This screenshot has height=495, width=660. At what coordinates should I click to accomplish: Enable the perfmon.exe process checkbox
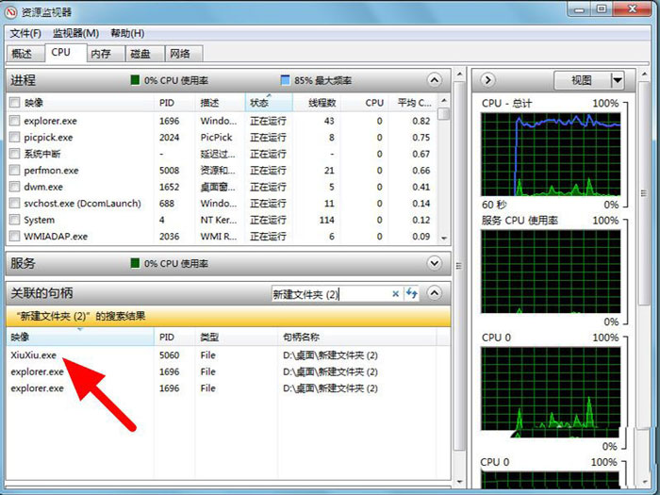tap(14, 171)
